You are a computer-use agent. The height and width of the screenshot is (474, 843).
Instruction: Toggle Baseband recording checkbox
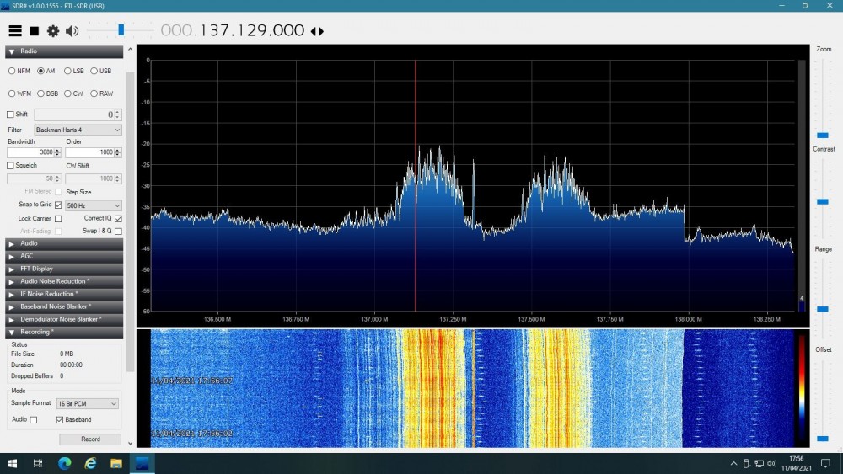(60, 420)
